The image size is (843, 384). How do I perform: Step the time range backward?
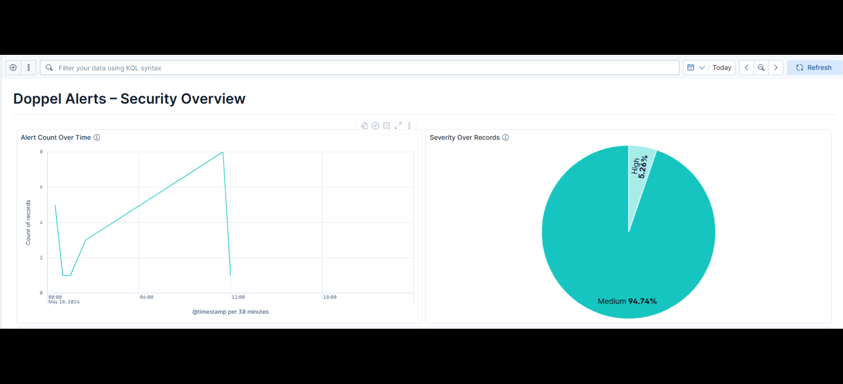pyautogui.click(x=746, y=68)
